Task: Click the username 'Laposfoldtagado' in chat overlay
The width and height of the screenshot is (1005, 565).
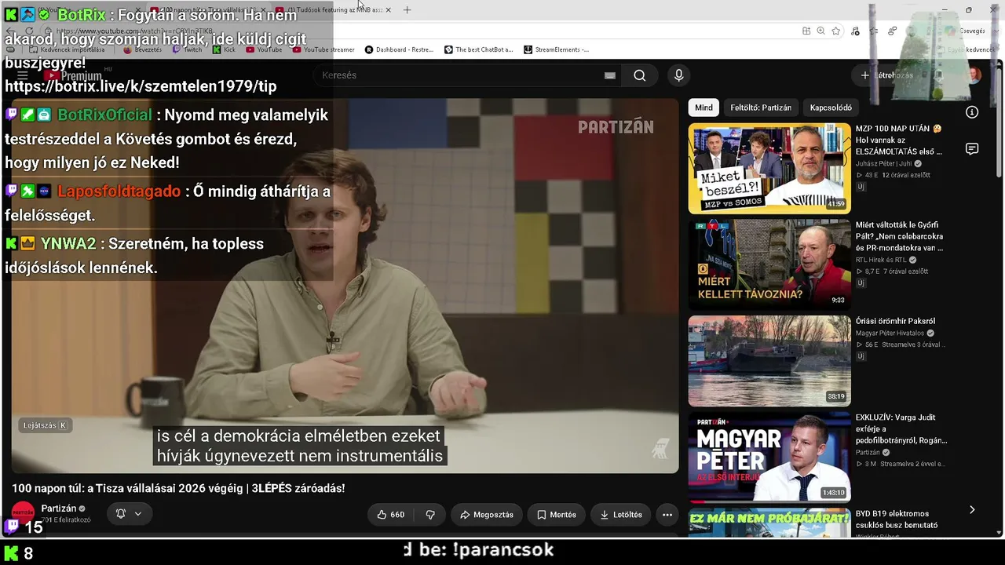Action: click(119, 191)
